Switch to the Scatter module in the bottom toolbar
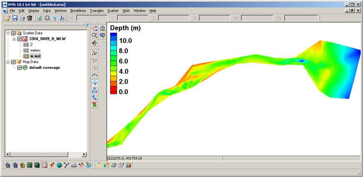Viewport: 363px width, 177px height. [45, 165]
